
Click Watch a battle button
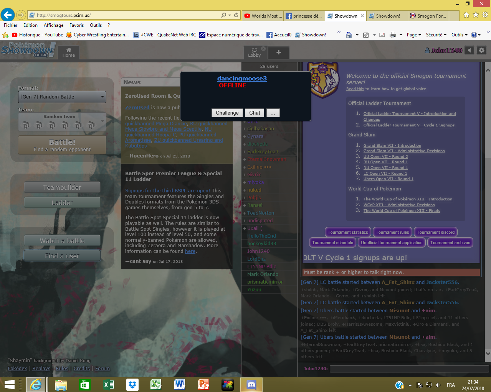click(62, 241)
